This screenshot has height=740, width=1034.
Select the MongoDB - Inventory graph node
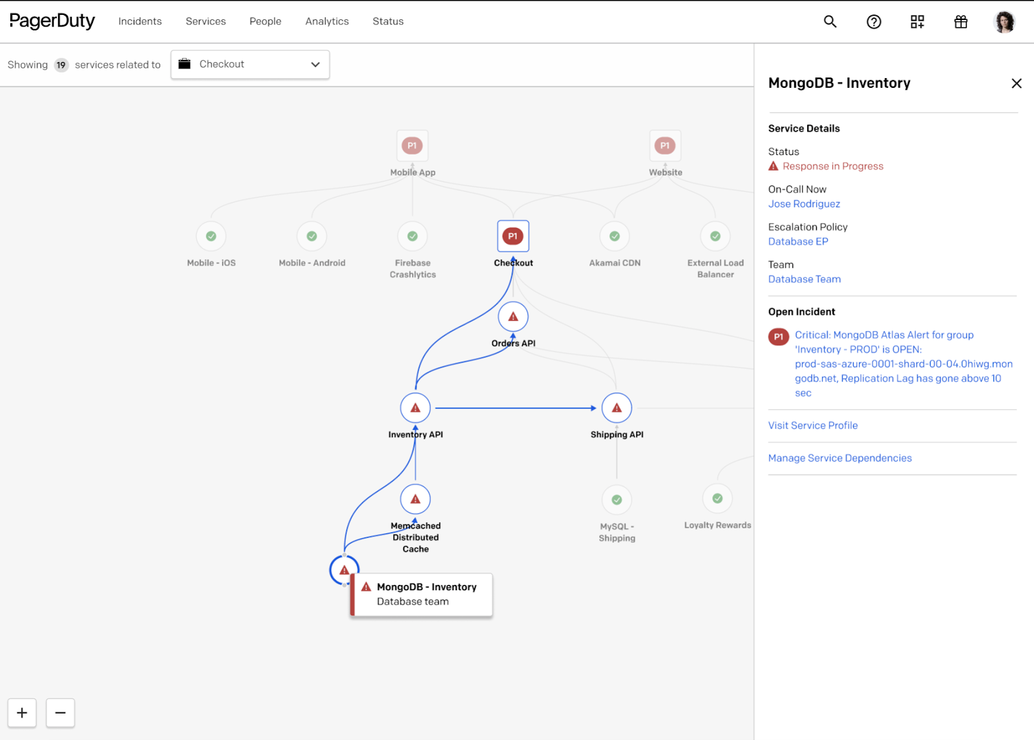pyautogui.click(x=344, y=570)
